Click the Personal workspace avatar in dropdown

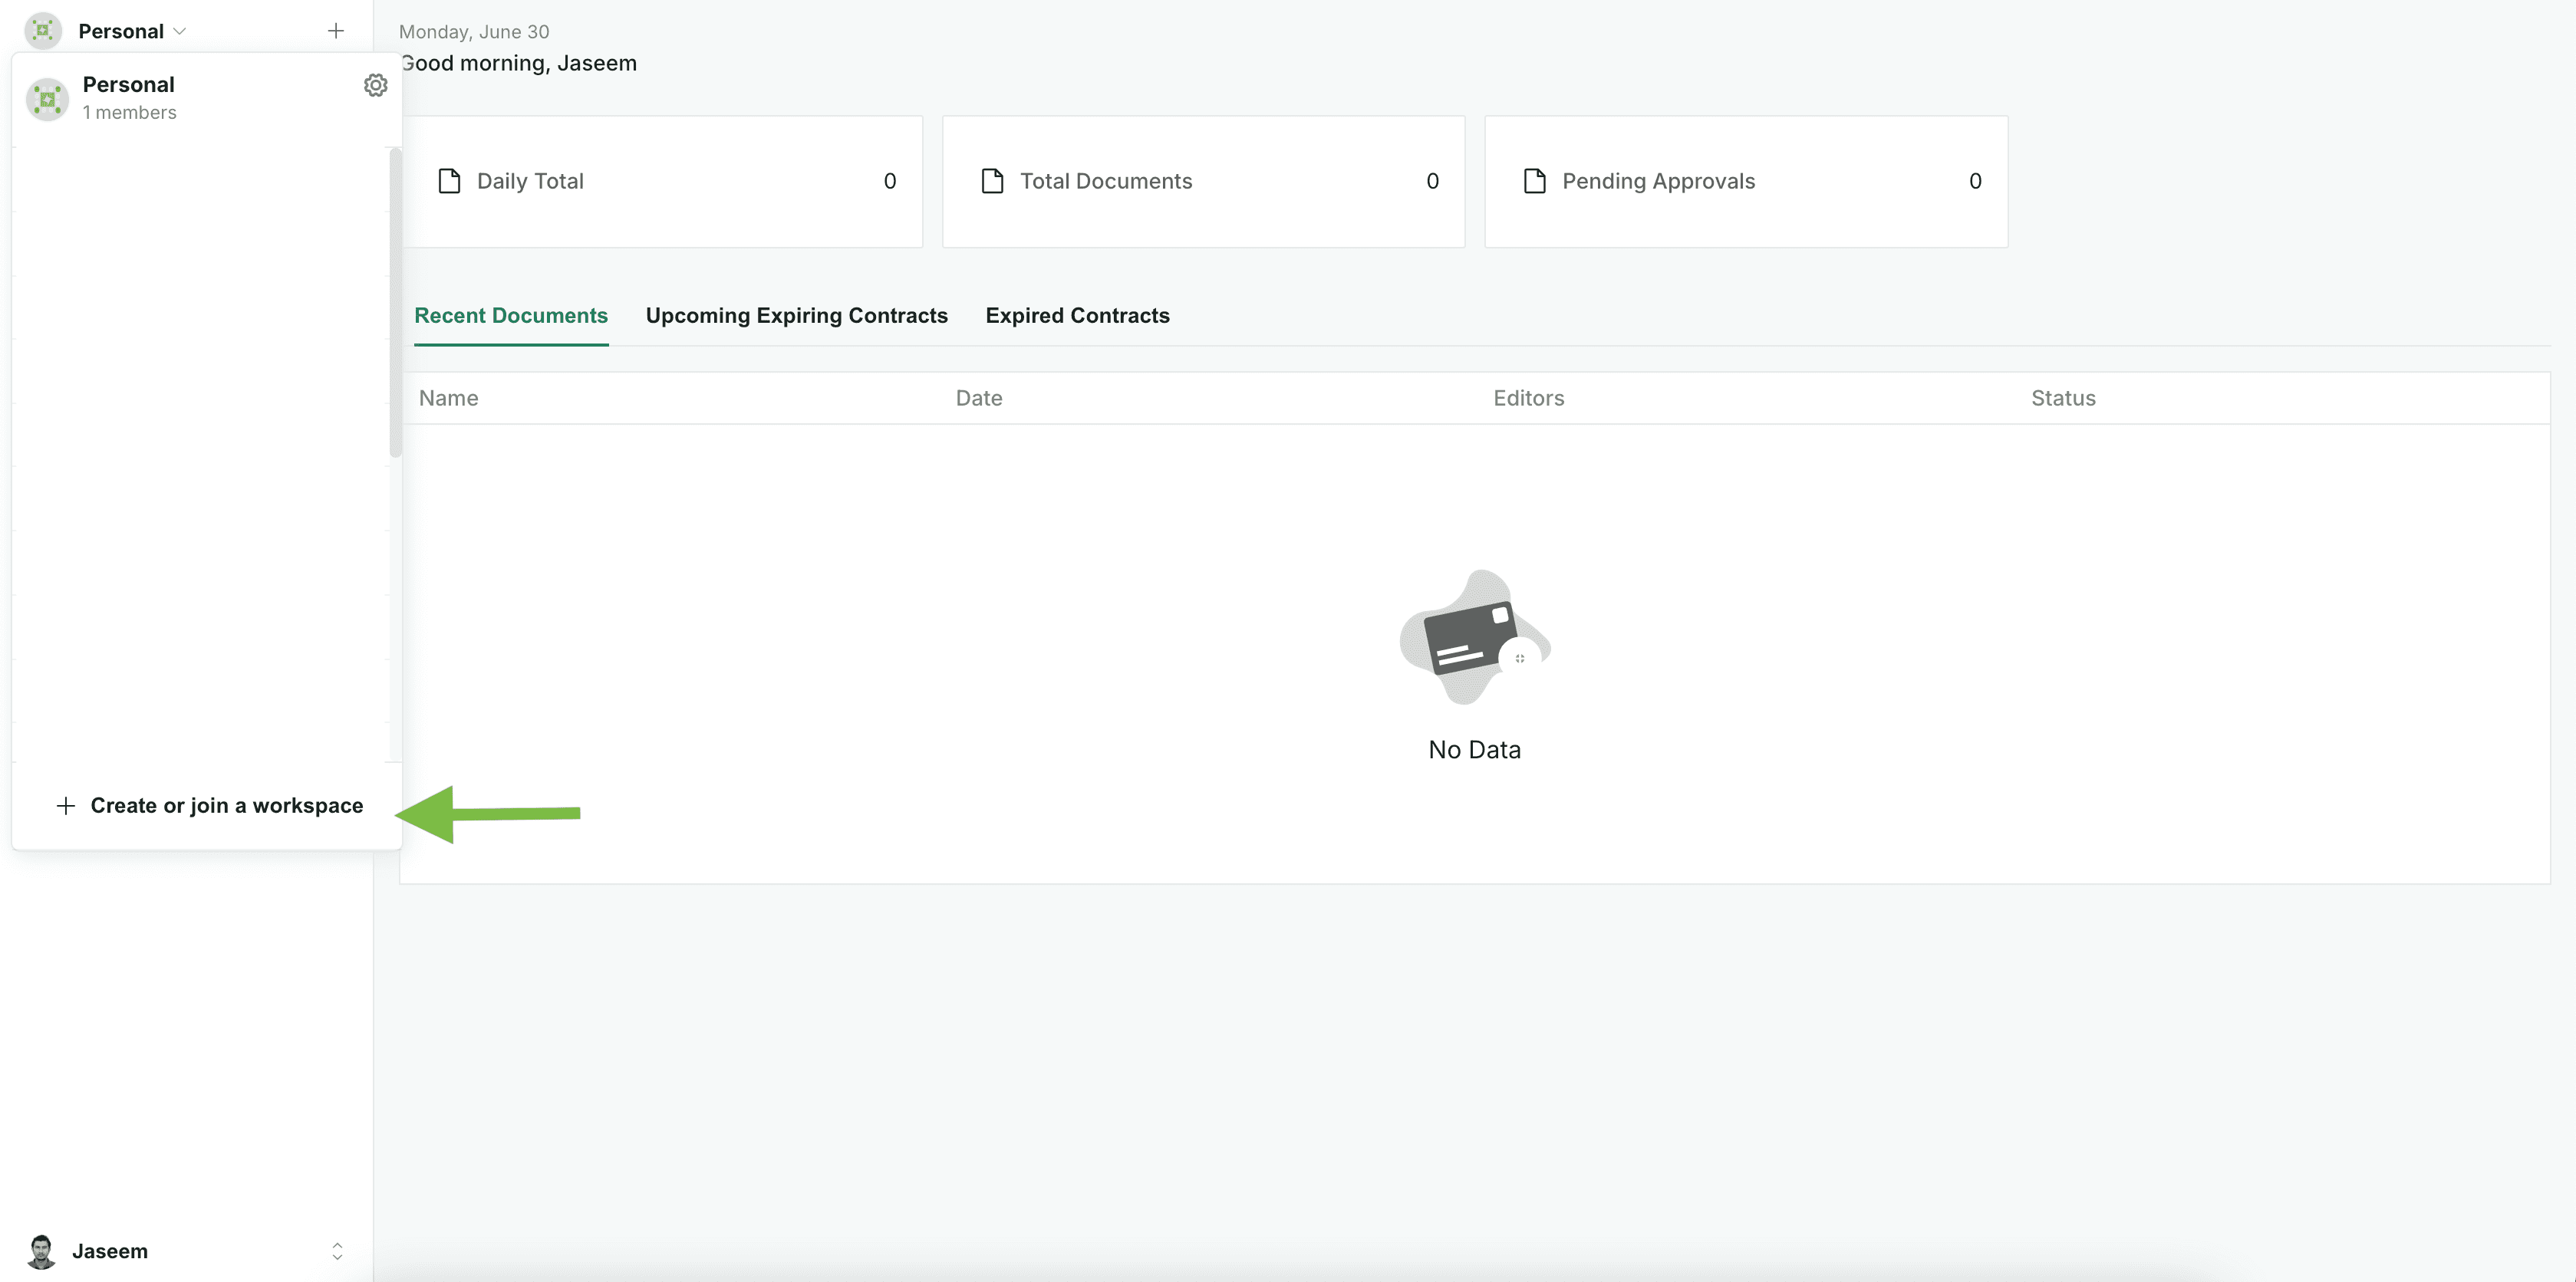[47, 99]
